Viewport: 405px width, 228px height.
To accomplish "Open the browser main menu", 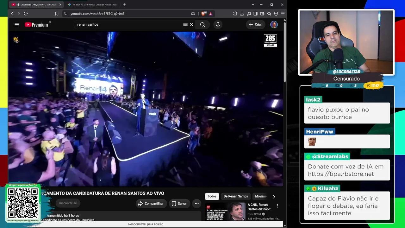I will (x=283, y=14).
